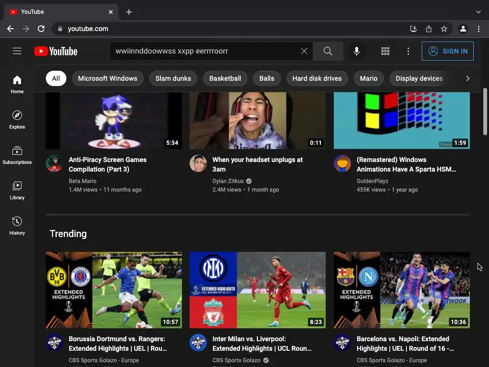
Task: Click the magnifier search button
Action: [328, 51]
